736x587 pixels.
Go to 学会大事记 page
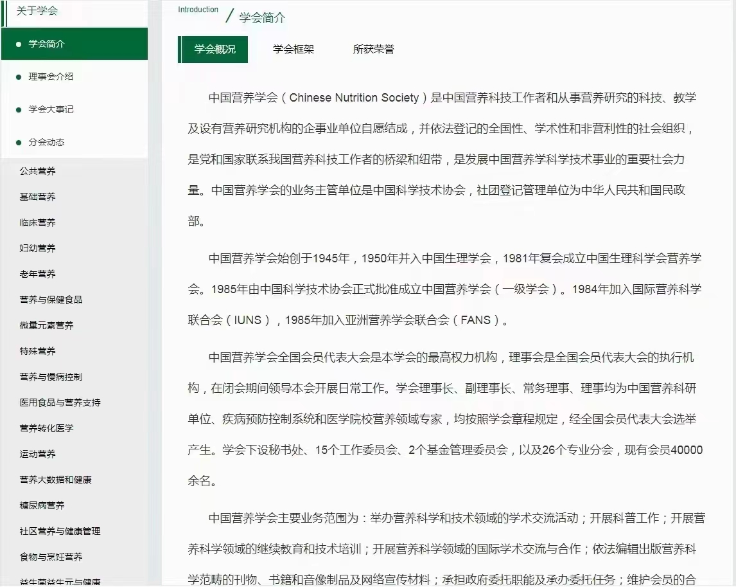pos(51,109)
